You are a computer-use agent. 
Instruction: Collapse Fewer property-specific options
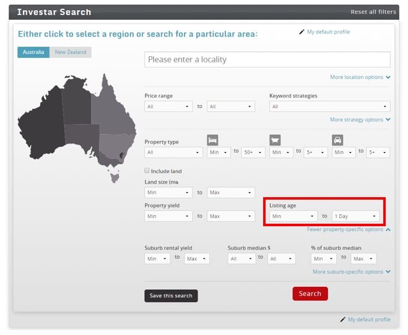click(x=345, y=229)
